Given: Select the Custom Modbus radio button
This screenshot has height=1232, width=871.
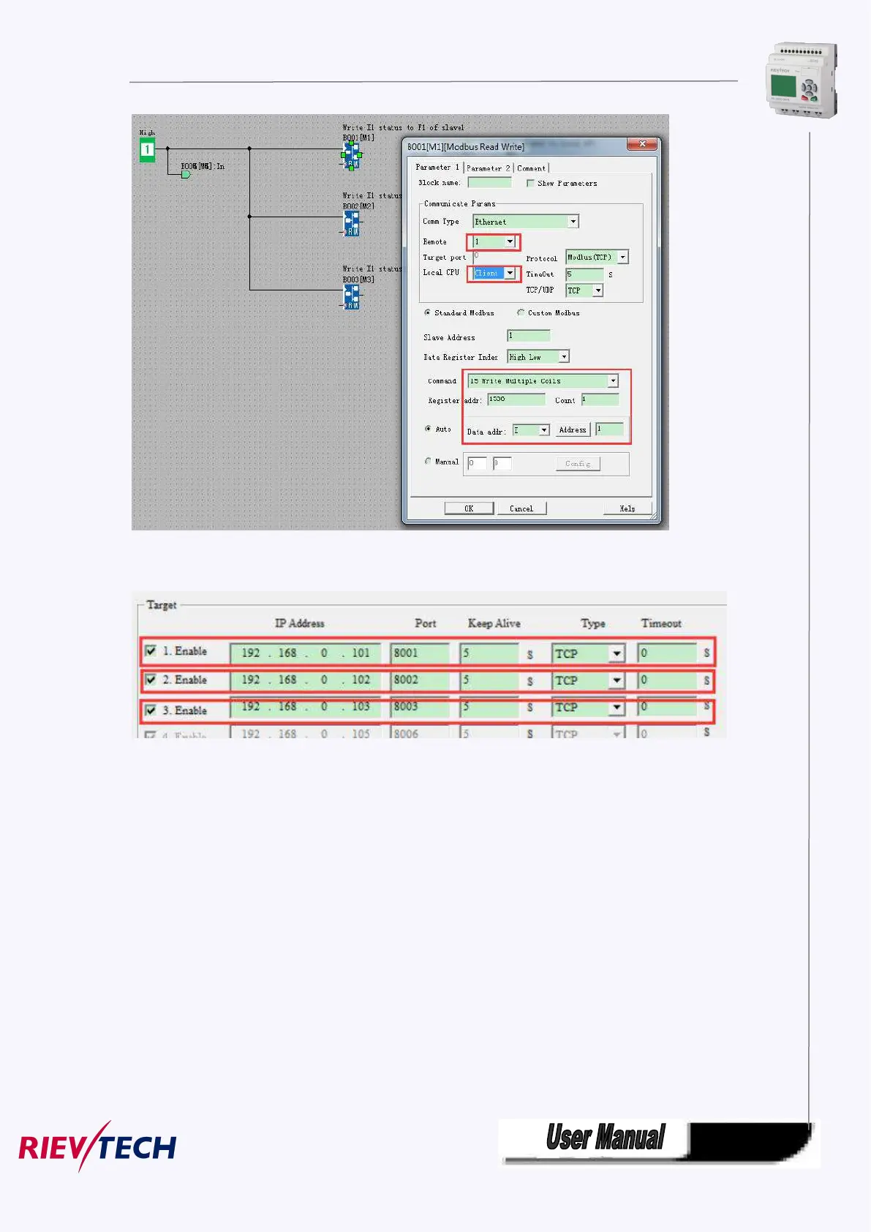Looking at the screenshot, I should click(x=521, y=312).
